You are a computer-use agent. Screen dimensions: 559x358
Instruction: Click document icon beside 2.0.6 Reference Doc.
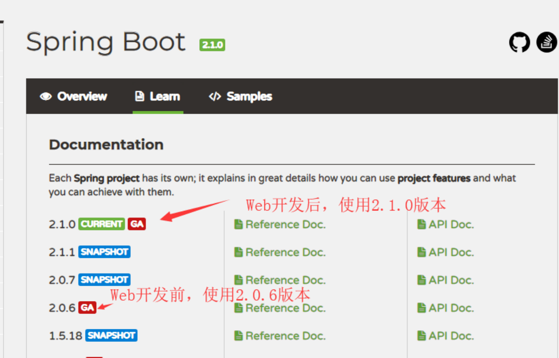pos(239,308)
